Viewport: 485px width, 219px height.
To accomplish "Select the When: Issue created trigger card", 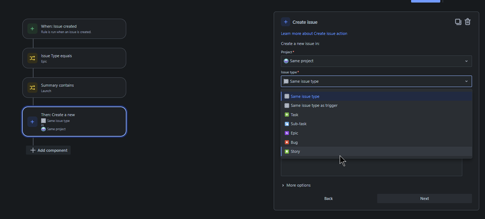I will coord(74,29).
